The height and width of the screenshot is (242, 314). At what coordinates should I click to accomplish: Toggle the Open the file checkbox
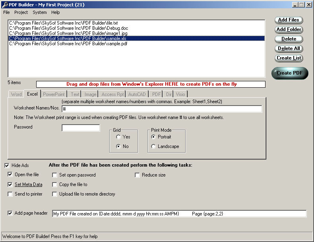(10, 175)
